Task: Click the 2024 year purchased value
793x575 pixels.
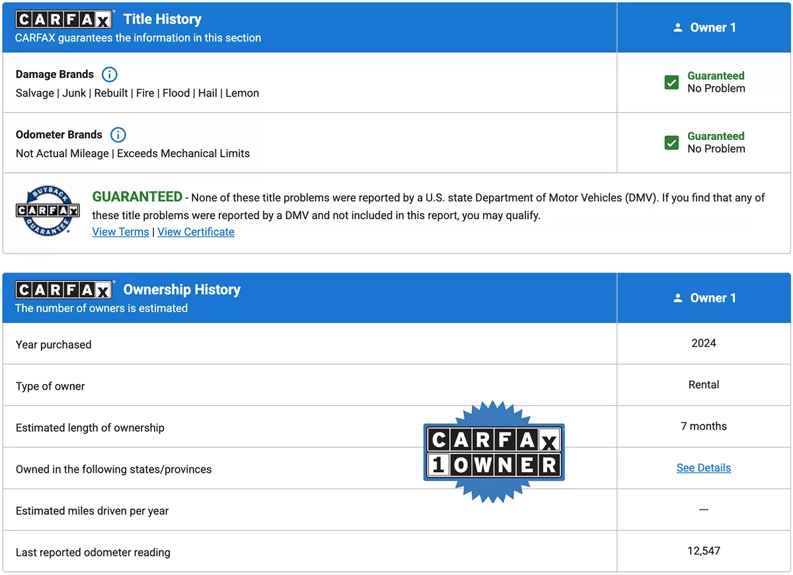Action: click(x=703, y=343)
